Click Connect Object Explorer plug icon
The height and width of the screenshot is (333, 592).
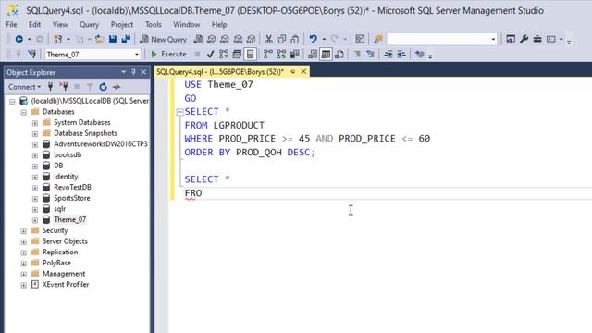(x=50, y=87)
